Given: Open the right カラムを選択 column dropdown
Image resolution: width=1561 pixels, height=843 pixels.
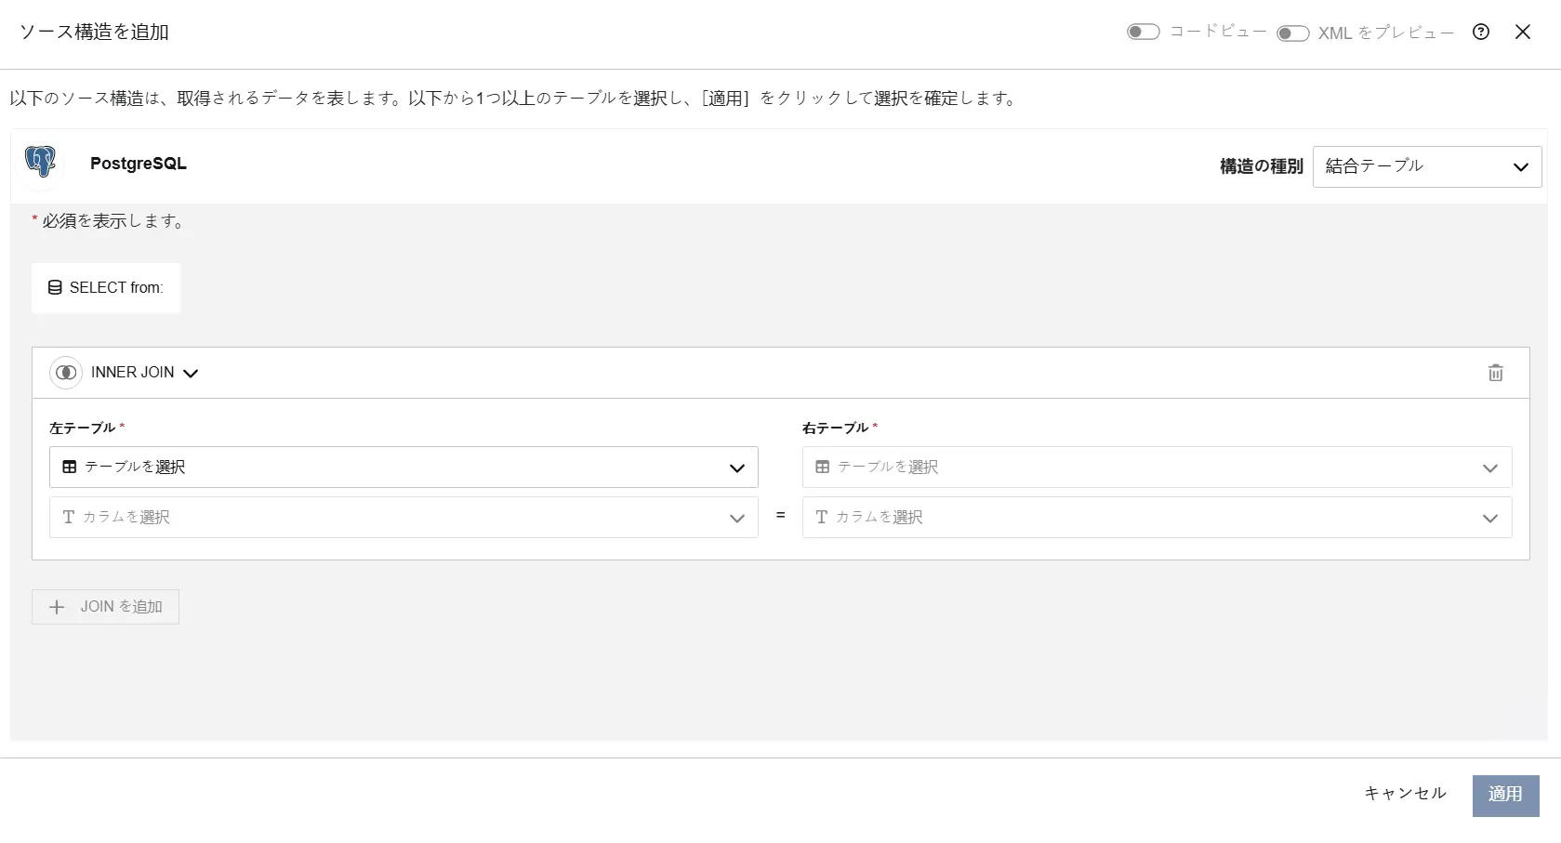Looking at the screenshot, I should click(1157, 517).
